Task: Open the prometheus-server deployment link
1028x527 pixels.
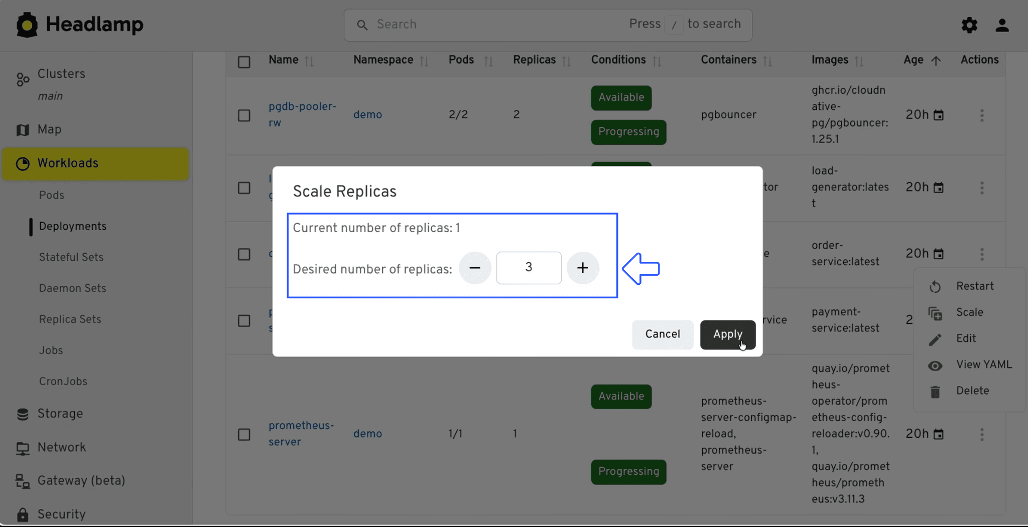Action: 301,434
